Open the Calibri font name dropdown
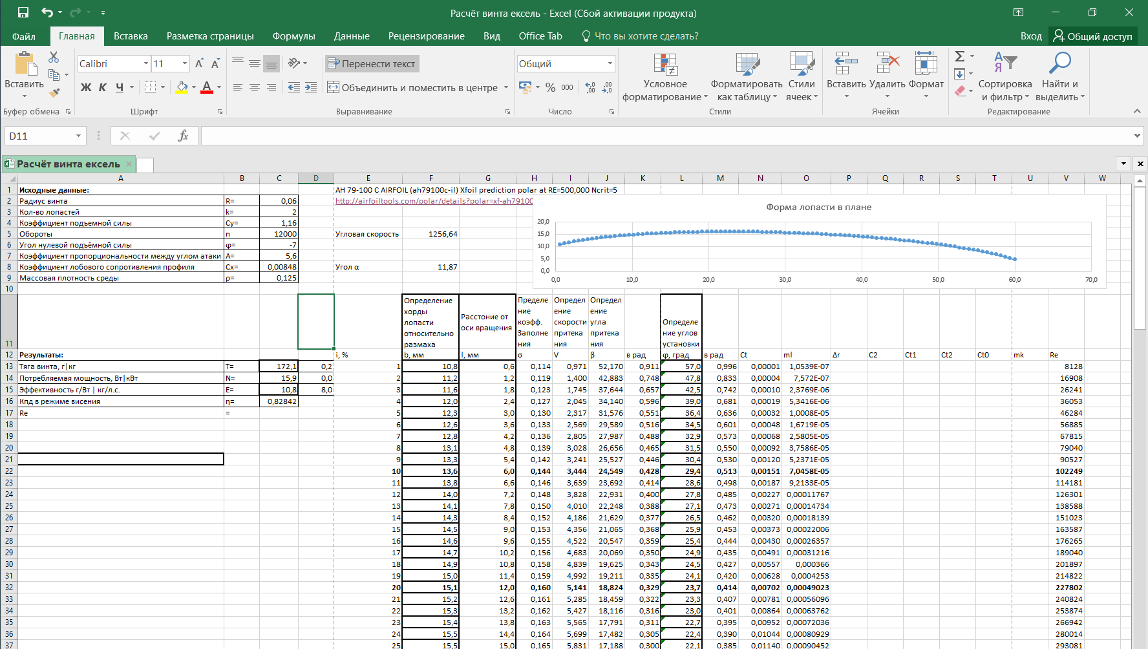The height and width of the screenshot is (649, 1148). click(145, 63)
